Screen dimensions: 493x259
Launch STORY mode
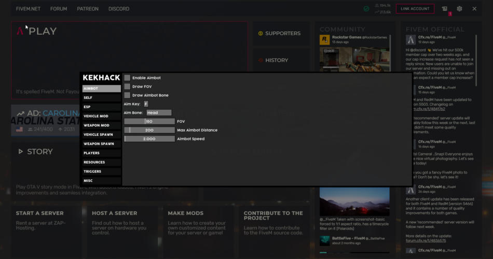(40, 152)
